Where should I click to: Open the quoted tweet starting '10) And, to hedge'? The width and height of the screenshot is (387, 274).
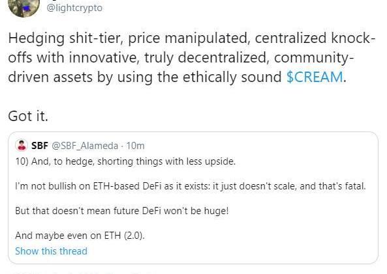(193, 198)
